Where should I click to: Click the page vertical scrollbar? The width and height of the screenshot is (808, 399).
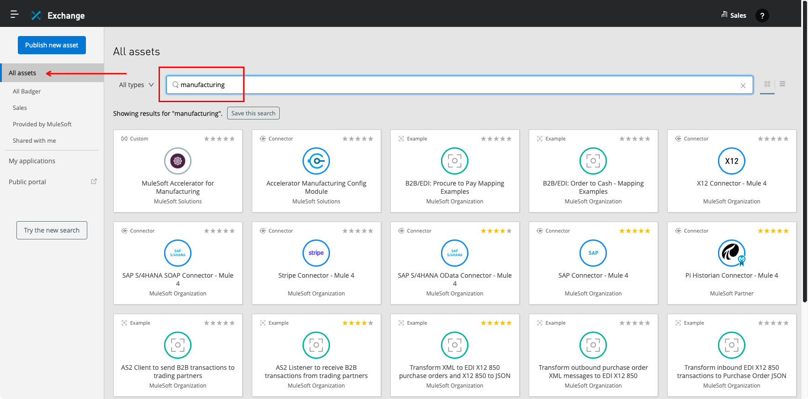click(x=805, y=152)
